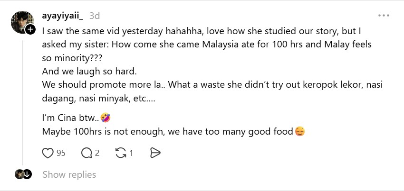This screenshot has height=191, width=404.
Task: Click the ayayiyaii_ username link
Action: (x=63, y=16)
